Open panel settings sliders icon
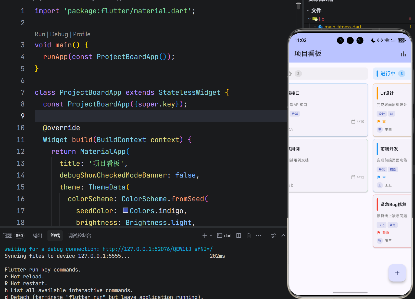 coord(273,236)
